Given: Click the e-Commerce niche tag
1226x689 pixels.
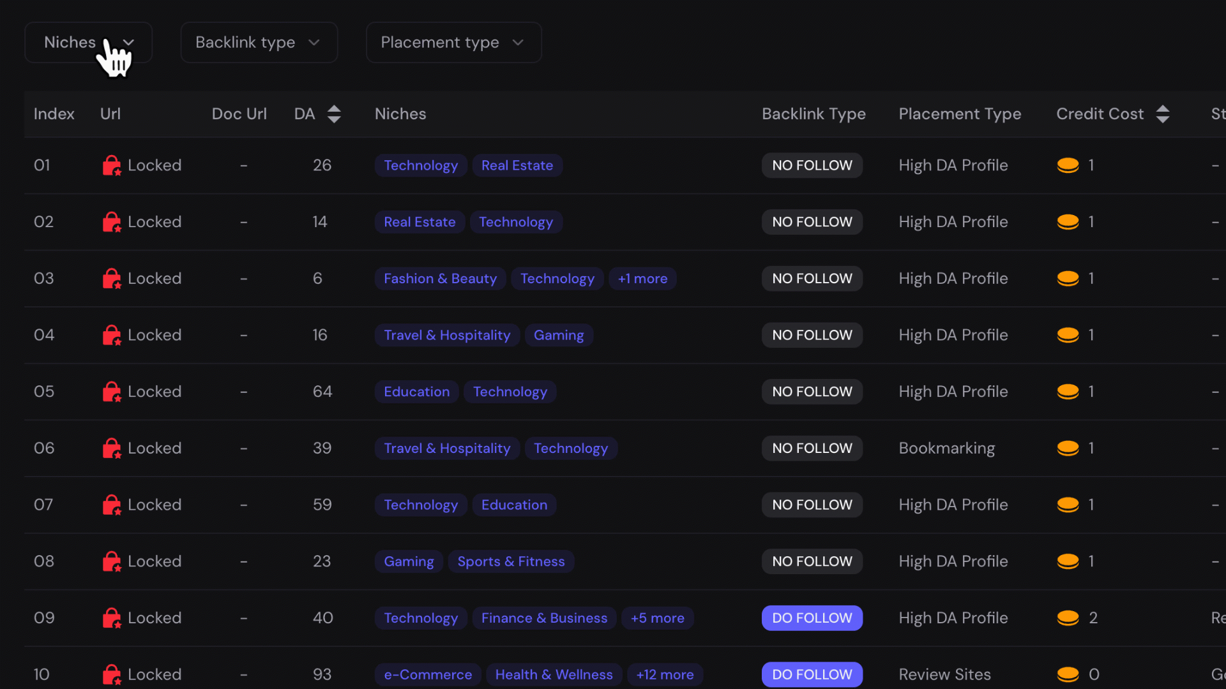Looking at the screenshot, I should point(428,674).
